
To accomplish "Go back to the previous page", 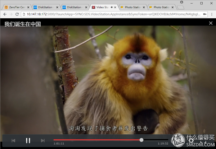I will click(x=5, y=14).
